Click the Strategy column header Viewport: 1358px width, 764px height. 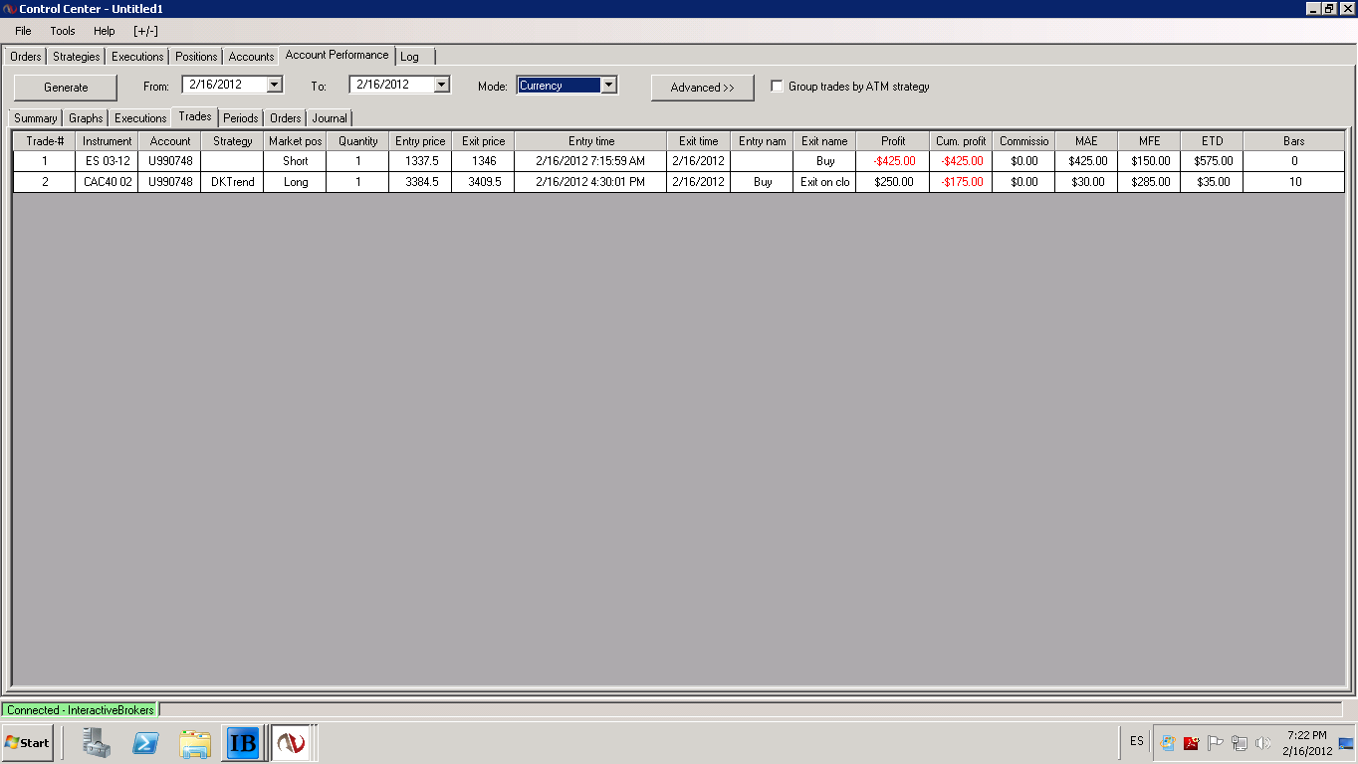tap(233, 141)
